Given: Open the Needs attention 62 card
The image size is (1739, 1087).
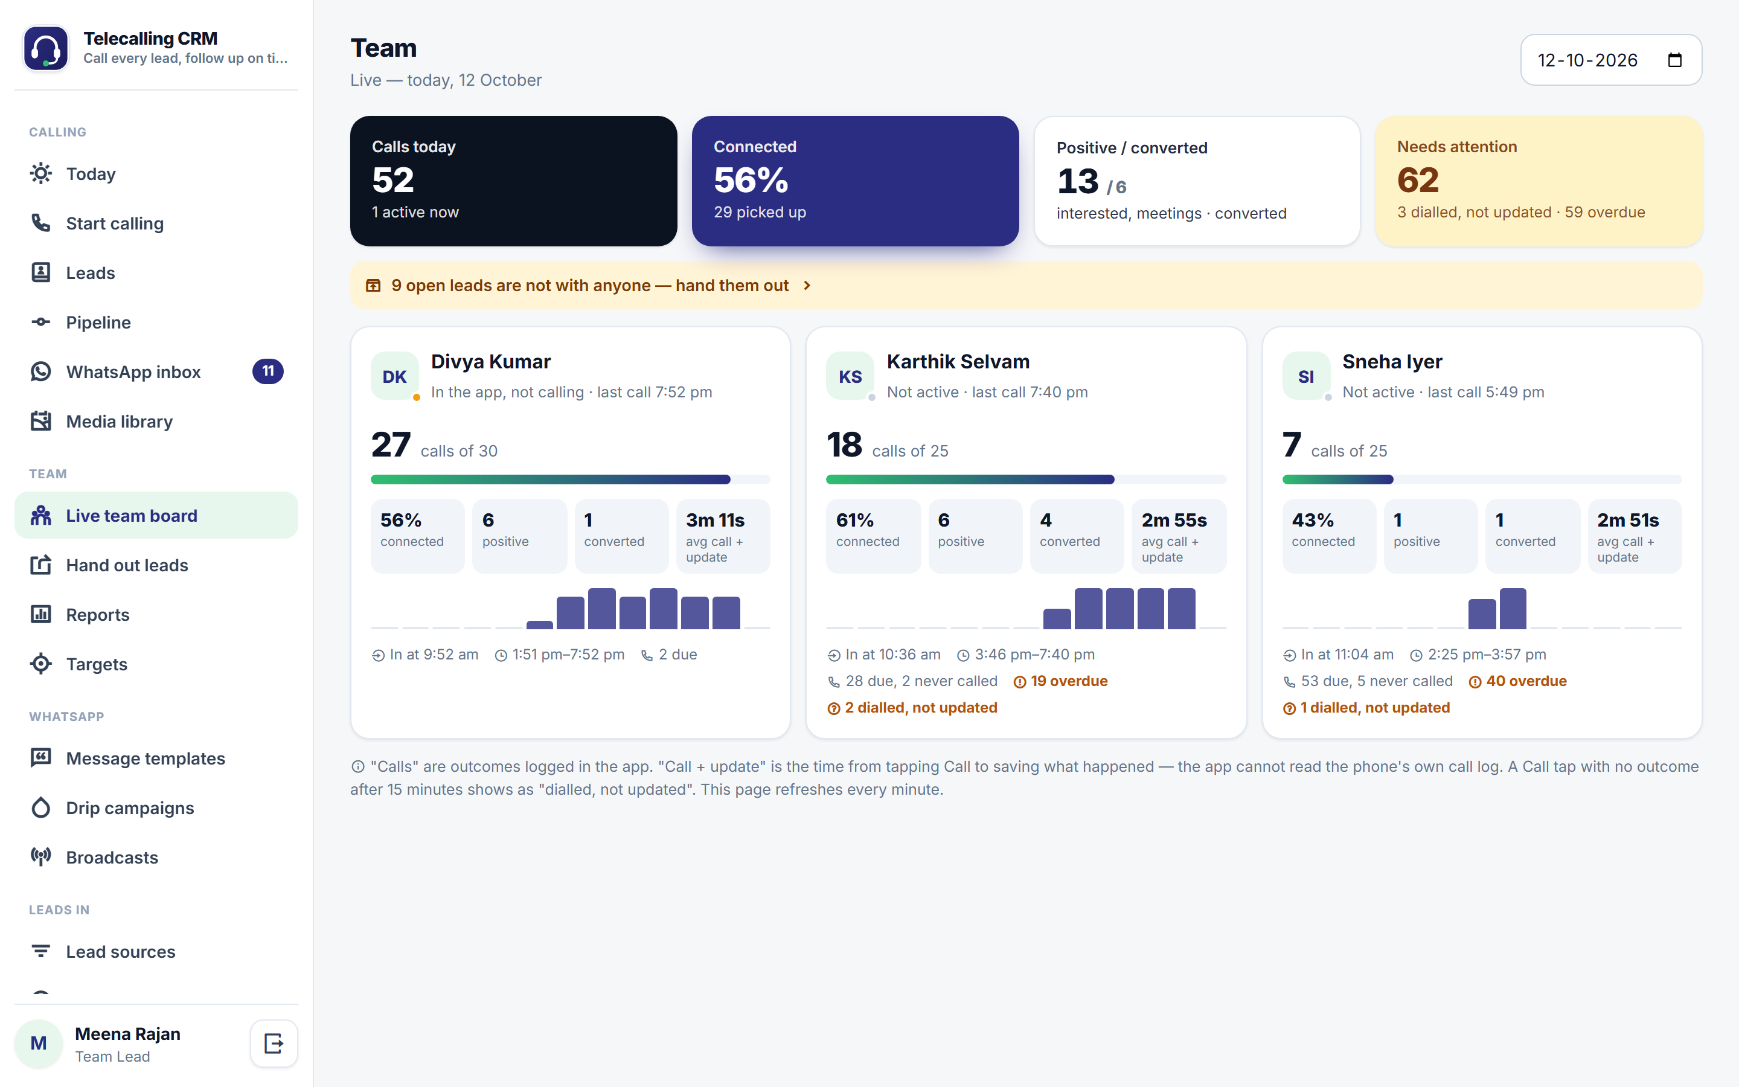Looking at the screenshot, I should 1539,181.
